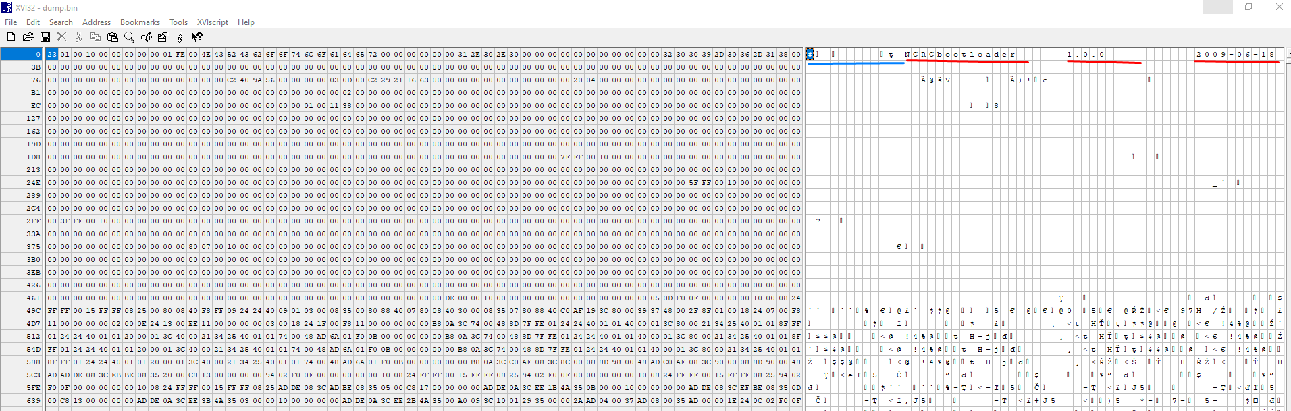This screenshot has width=1291, height=411.
Task: Select the FE byte in row 0
Action: point(180,54)
